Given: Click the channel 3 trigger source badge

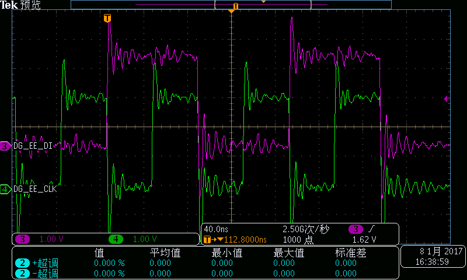Looking at the screenshot, I should tap(356, 229).
